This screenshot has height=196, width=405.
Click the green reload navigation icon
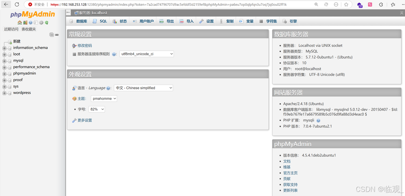pos(47,23)
